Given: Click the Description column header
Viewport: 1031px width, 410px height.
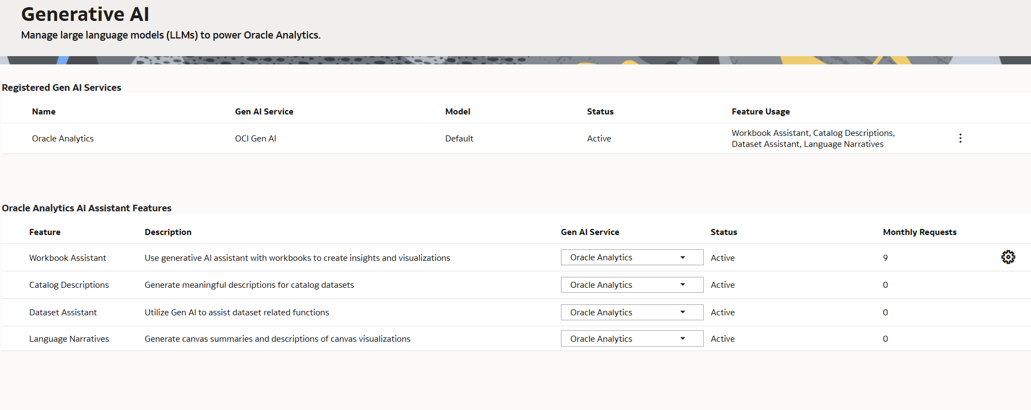Looking at the screenshot, I should coord(168,232).
